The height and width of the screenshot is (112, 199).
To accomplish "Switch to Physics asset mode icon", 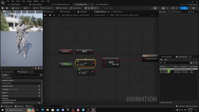I will (193, 8).
